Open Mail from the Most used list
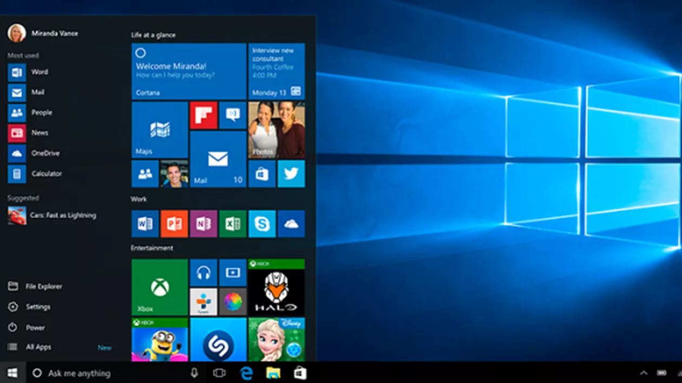This screenshot has width=682, height=383. 27,92
